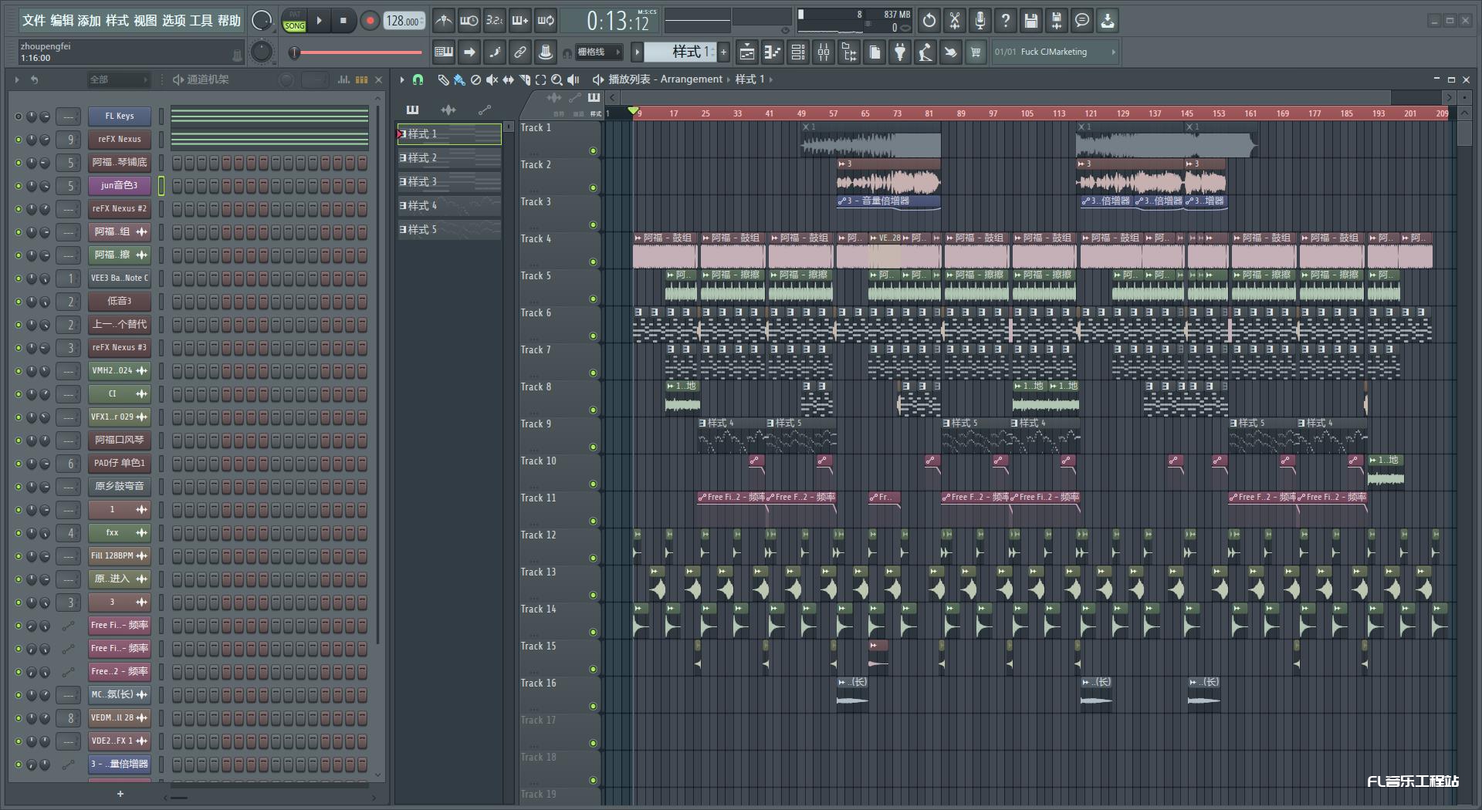Mute the jun音色3 channel LED
1482x810 pixels.
pyautogui.click(x=19, y=186)
